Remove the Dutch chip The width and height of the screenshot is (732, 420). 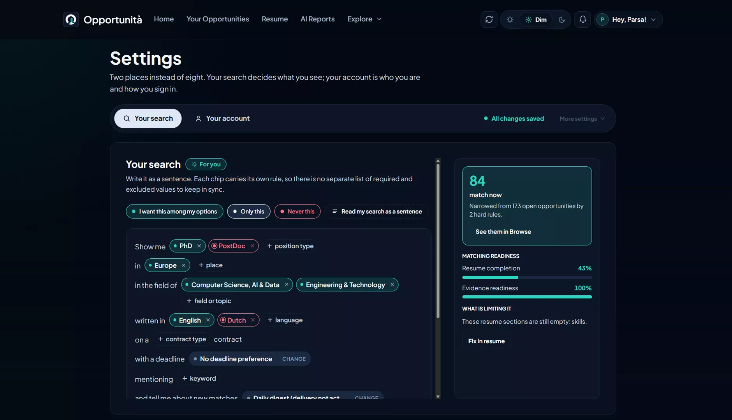[253, 320]
